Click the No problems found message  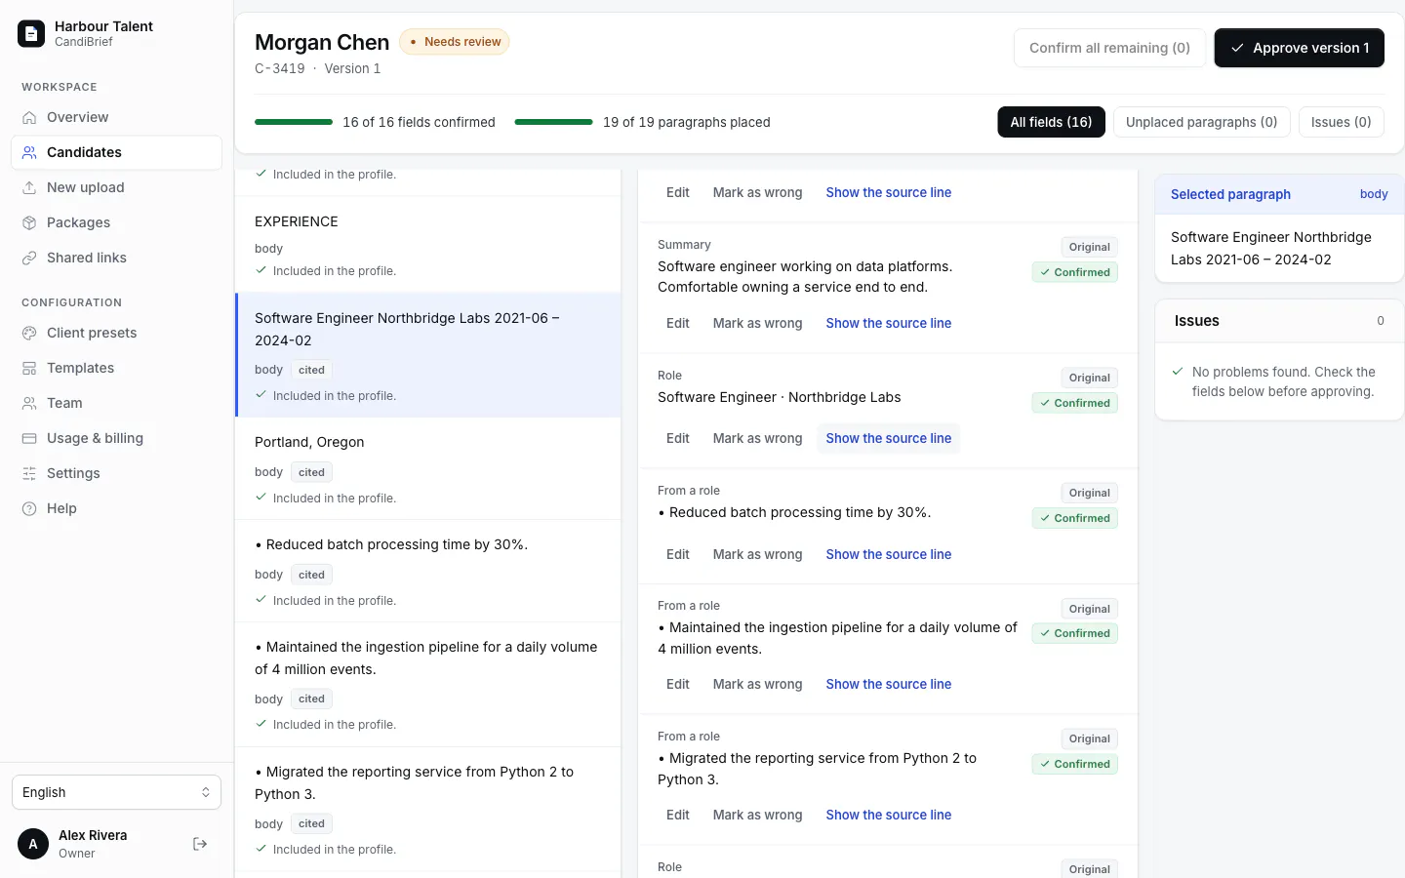(x=1283, y=381)
